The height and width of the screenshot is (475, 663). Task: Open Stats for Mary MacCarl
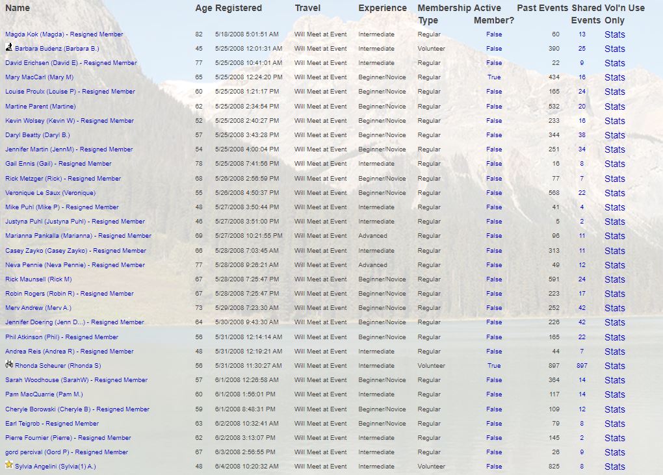(x=614, y=77)
